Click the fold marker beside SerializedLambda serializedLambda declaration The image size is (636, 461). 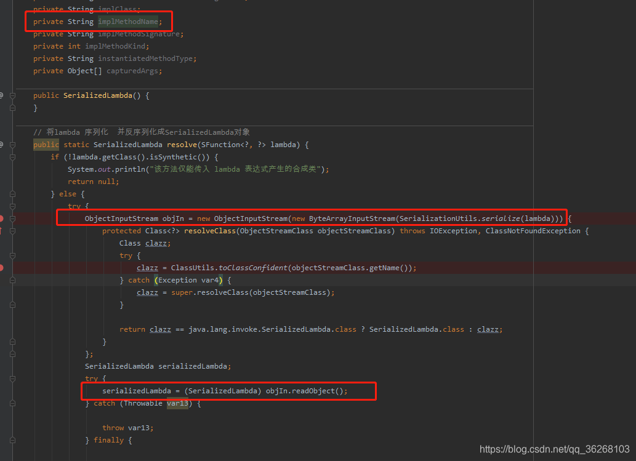coord(12,353)
